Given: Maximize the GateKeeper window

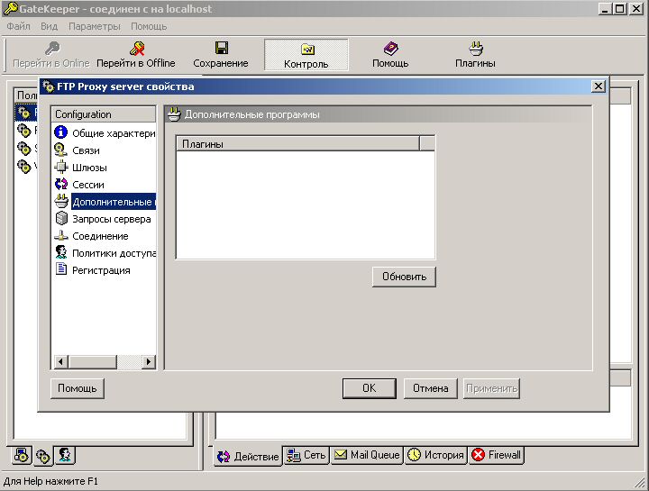Looking at the screenshot, I should [x=619, y=9].
